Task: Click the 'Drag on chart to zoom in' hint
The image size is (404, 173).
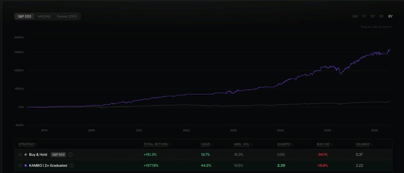Action: tap(376, 27)
